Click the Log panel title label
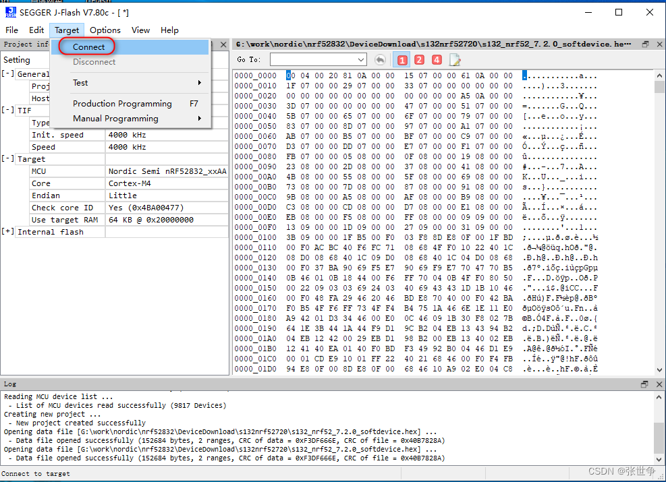 pyautogui.click(x=10, y=384)
